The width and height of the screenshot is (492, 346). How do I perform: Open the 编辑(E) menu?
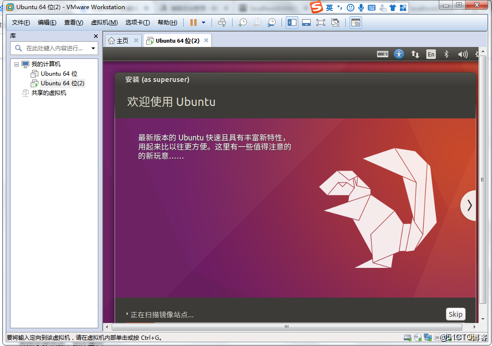pyautogui.click(x=47, y=23)
